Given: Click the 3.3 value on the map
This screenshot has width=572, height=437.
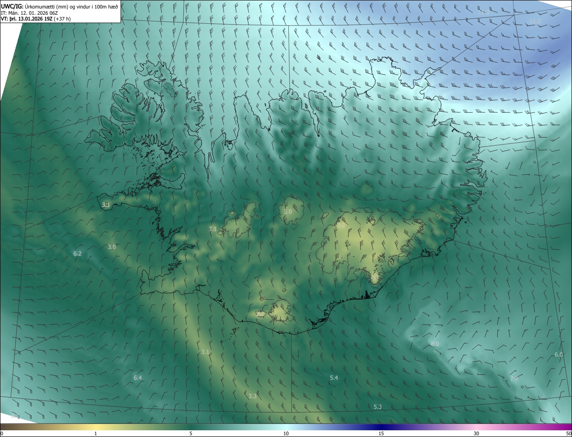Looking at the screenshot, I should click(x=252, y=396).
